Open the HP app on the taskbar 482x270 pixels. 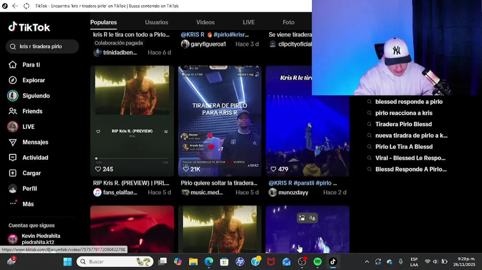[240, 261]
